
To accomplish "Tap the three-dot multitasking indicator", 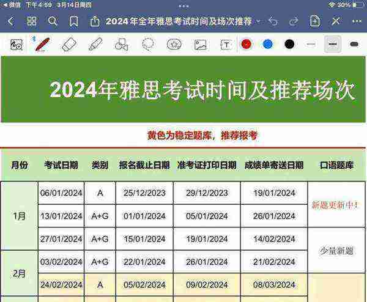I will pyautogui.click(x=183, y=6).
